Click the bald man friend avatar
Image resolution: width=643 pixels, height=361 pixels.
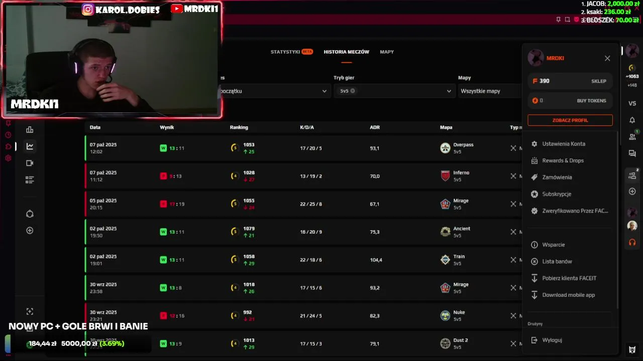tap(632, 226)
